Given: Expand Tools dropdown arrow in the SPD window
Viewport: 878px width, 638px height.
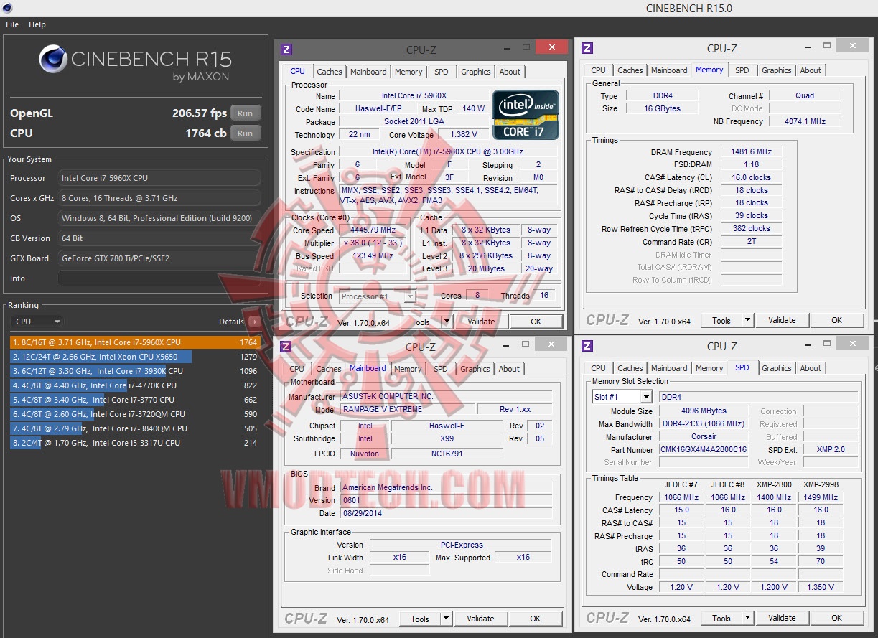Looking at the screenshot, I should (747, 618).
